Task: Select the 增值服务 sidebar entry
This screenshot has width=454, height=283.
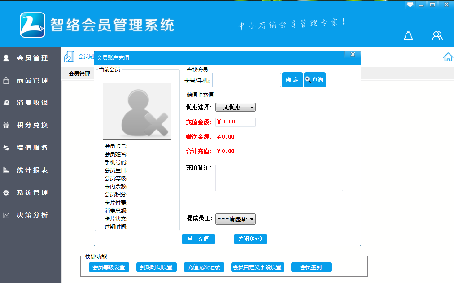Action: pos(31,148)
